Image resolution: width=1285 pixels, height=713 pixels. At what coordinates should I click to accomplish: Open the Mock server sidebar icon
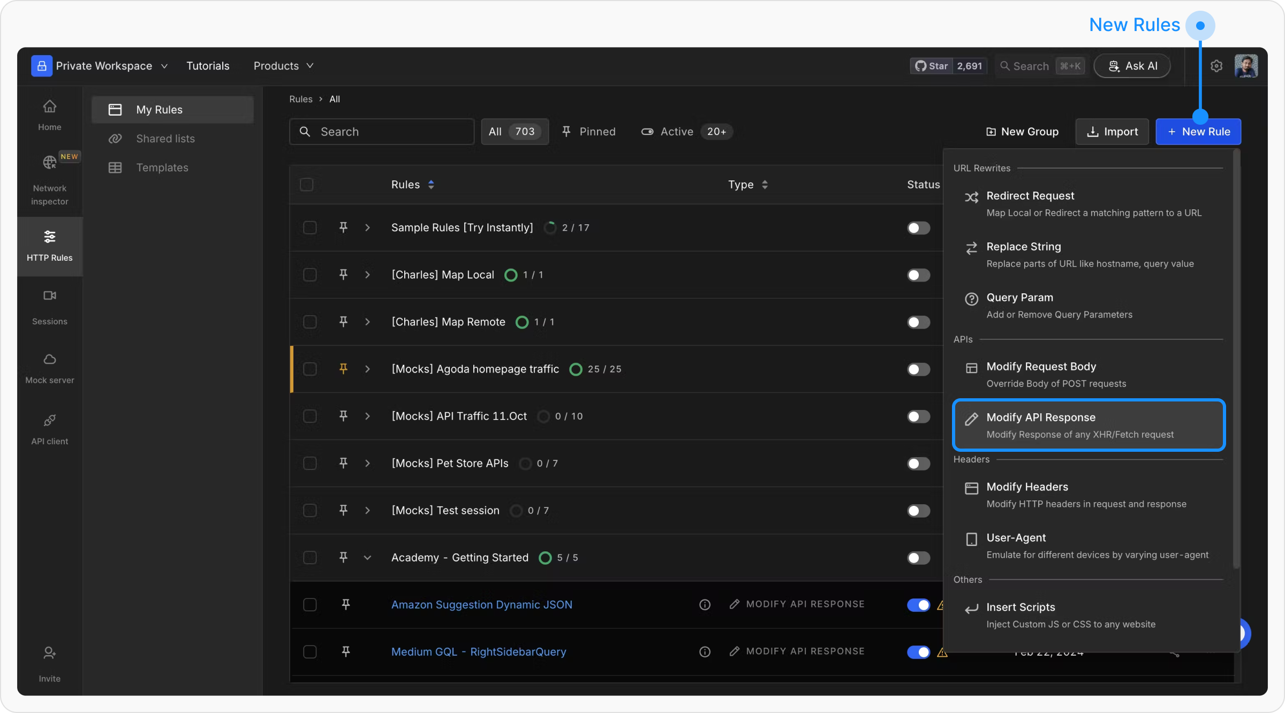49,359
